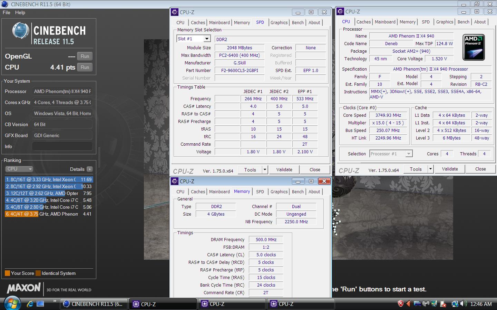
Task: Click the blue game controller tray icon
Action: tap(417, 304)
